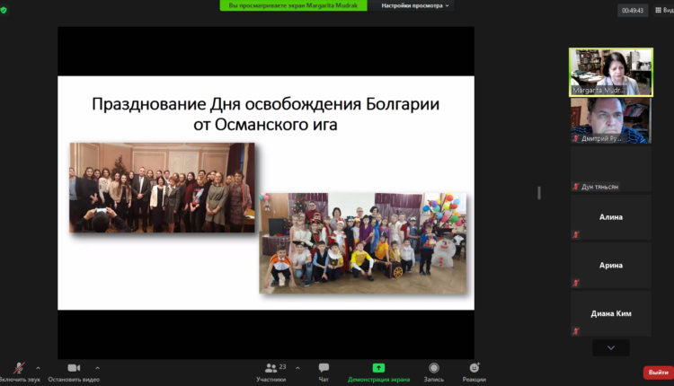Click muted mic icon on Дмитрий tile
Viewport: 674px width, 386px height.
(x=575, y=138)
